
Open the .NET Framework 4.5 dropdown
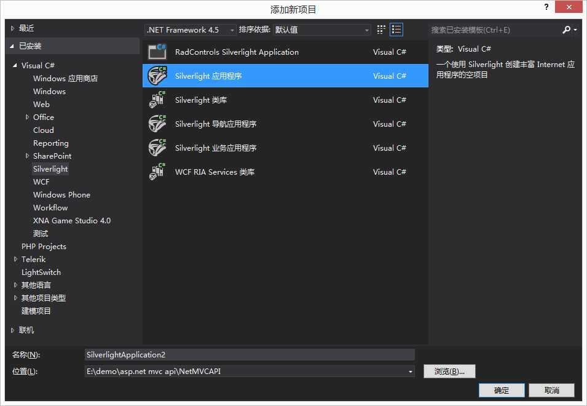click(190, 30)
